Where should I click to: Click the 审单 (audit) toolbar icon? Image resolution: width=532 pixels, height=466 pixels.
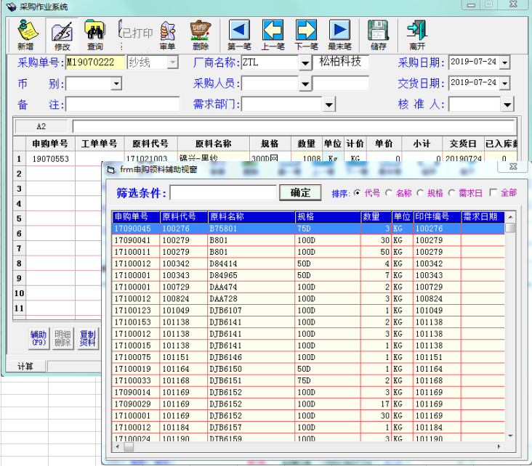click(x=168, y=35)
